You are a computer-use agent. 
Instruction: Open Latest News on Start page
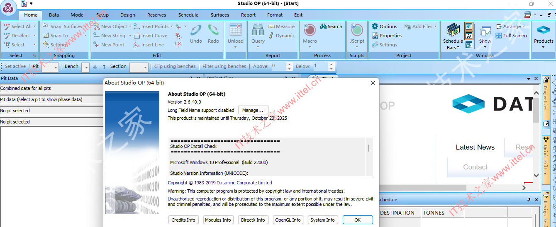click(x=475, y=147)
